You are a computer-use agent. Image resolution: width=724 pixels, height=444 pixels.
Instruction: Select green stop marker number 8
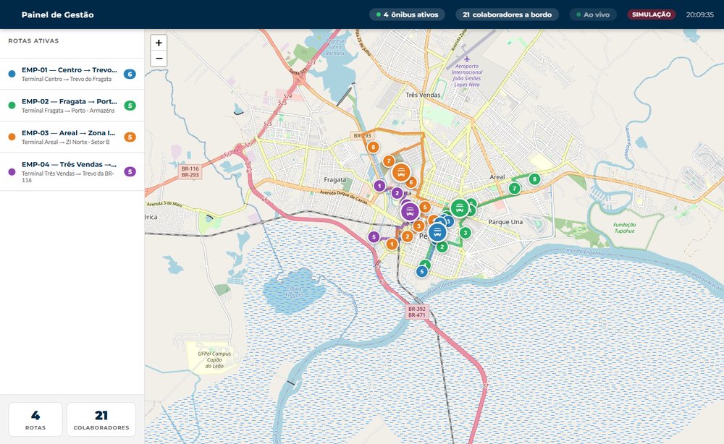tap(534, 179)
